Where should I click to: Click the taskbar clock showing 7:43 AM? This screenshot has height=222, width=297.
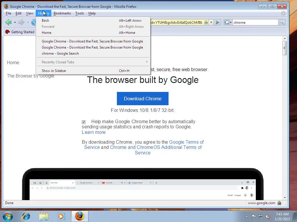[x=282, y=216]
